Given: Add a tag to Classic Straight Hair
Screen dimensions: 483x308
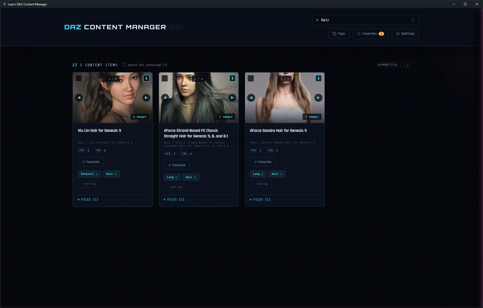Looking at the screenshot, I should tap(175, 187).
